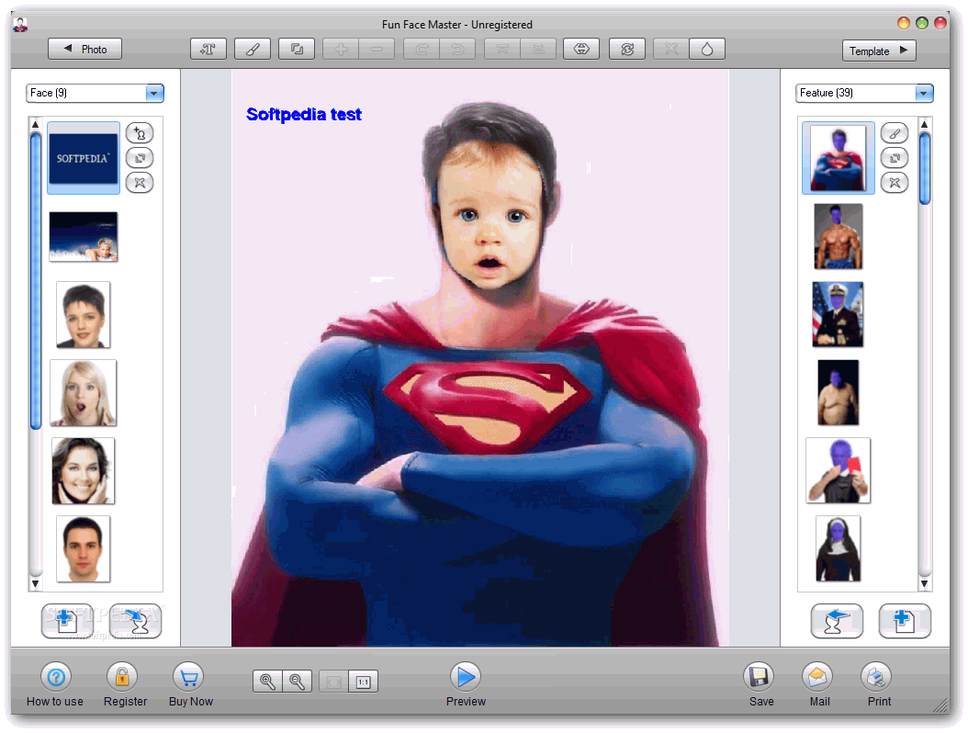This screenshot has height=733, width=968.
Task: Click the Template forward button
Action: 879,51
